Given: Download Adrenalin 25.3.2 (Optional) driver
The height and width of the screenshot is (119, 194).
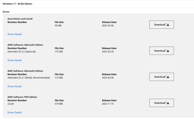Looking at the screenshot, I should [x=161, y=51].
